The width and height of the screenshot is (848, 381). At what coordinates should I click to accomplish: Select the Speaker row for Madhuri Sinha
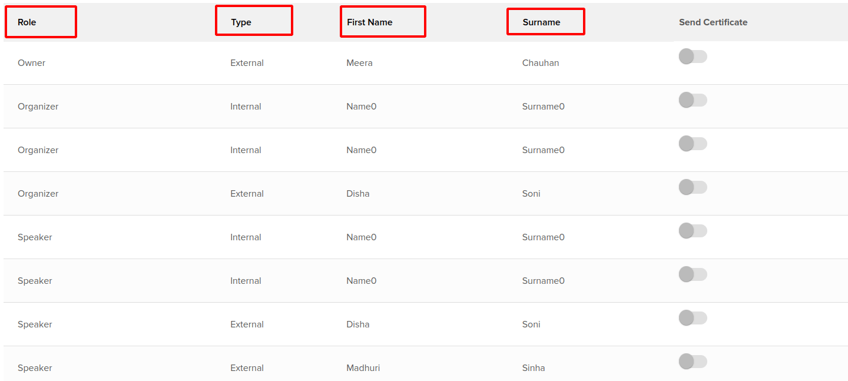[x=35, y=367]
